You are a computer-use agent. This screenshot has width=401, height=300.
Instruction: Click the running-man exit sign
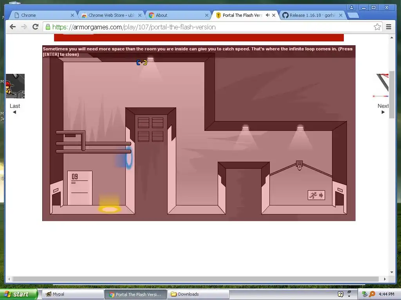tap(316, 195)
